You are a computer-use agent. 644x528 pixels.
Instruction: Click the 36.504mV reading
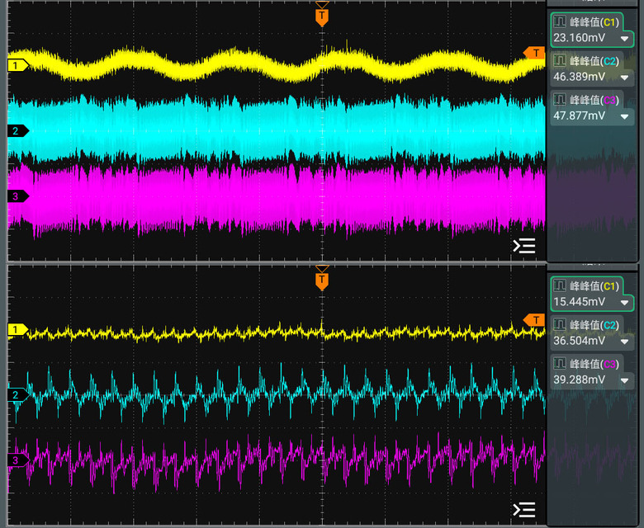579,341
